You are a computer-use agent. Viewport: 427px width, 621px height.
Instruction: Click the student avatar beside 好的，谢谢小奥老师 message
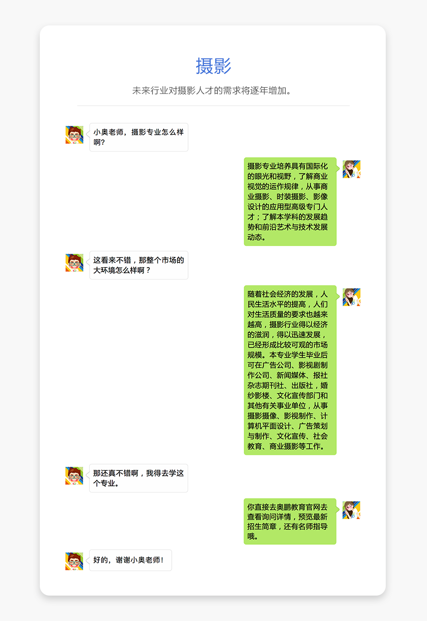click(74, 561)
